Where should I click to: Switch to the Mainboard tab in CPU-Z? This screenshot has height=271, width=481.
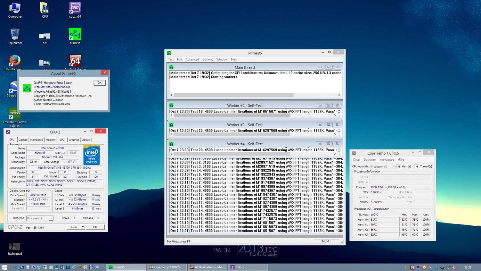point(37,140)
